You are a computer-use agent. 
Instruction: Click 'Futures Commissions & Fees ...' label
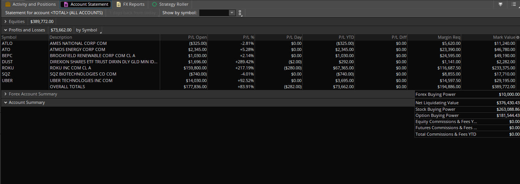[x=446, y=128]
